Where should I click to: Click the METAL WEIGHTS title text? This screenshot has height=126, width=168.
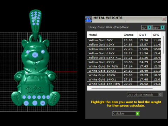point(108,18)
